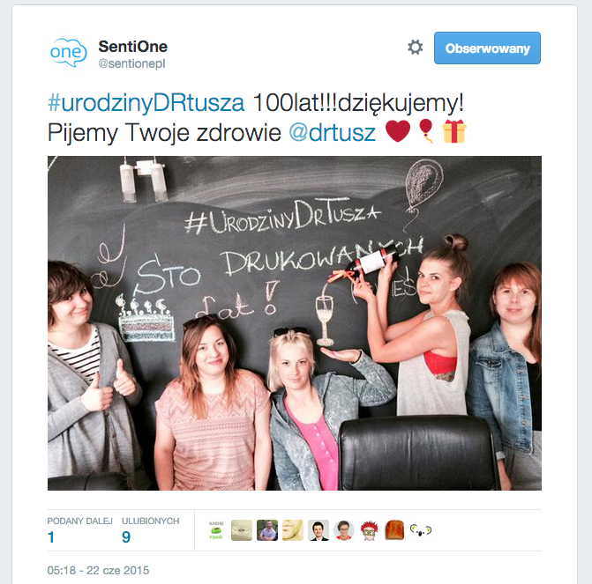Click the koala face avatar
Image resolution: width=592 pixels, height=584 pixels.
(420, 530)
